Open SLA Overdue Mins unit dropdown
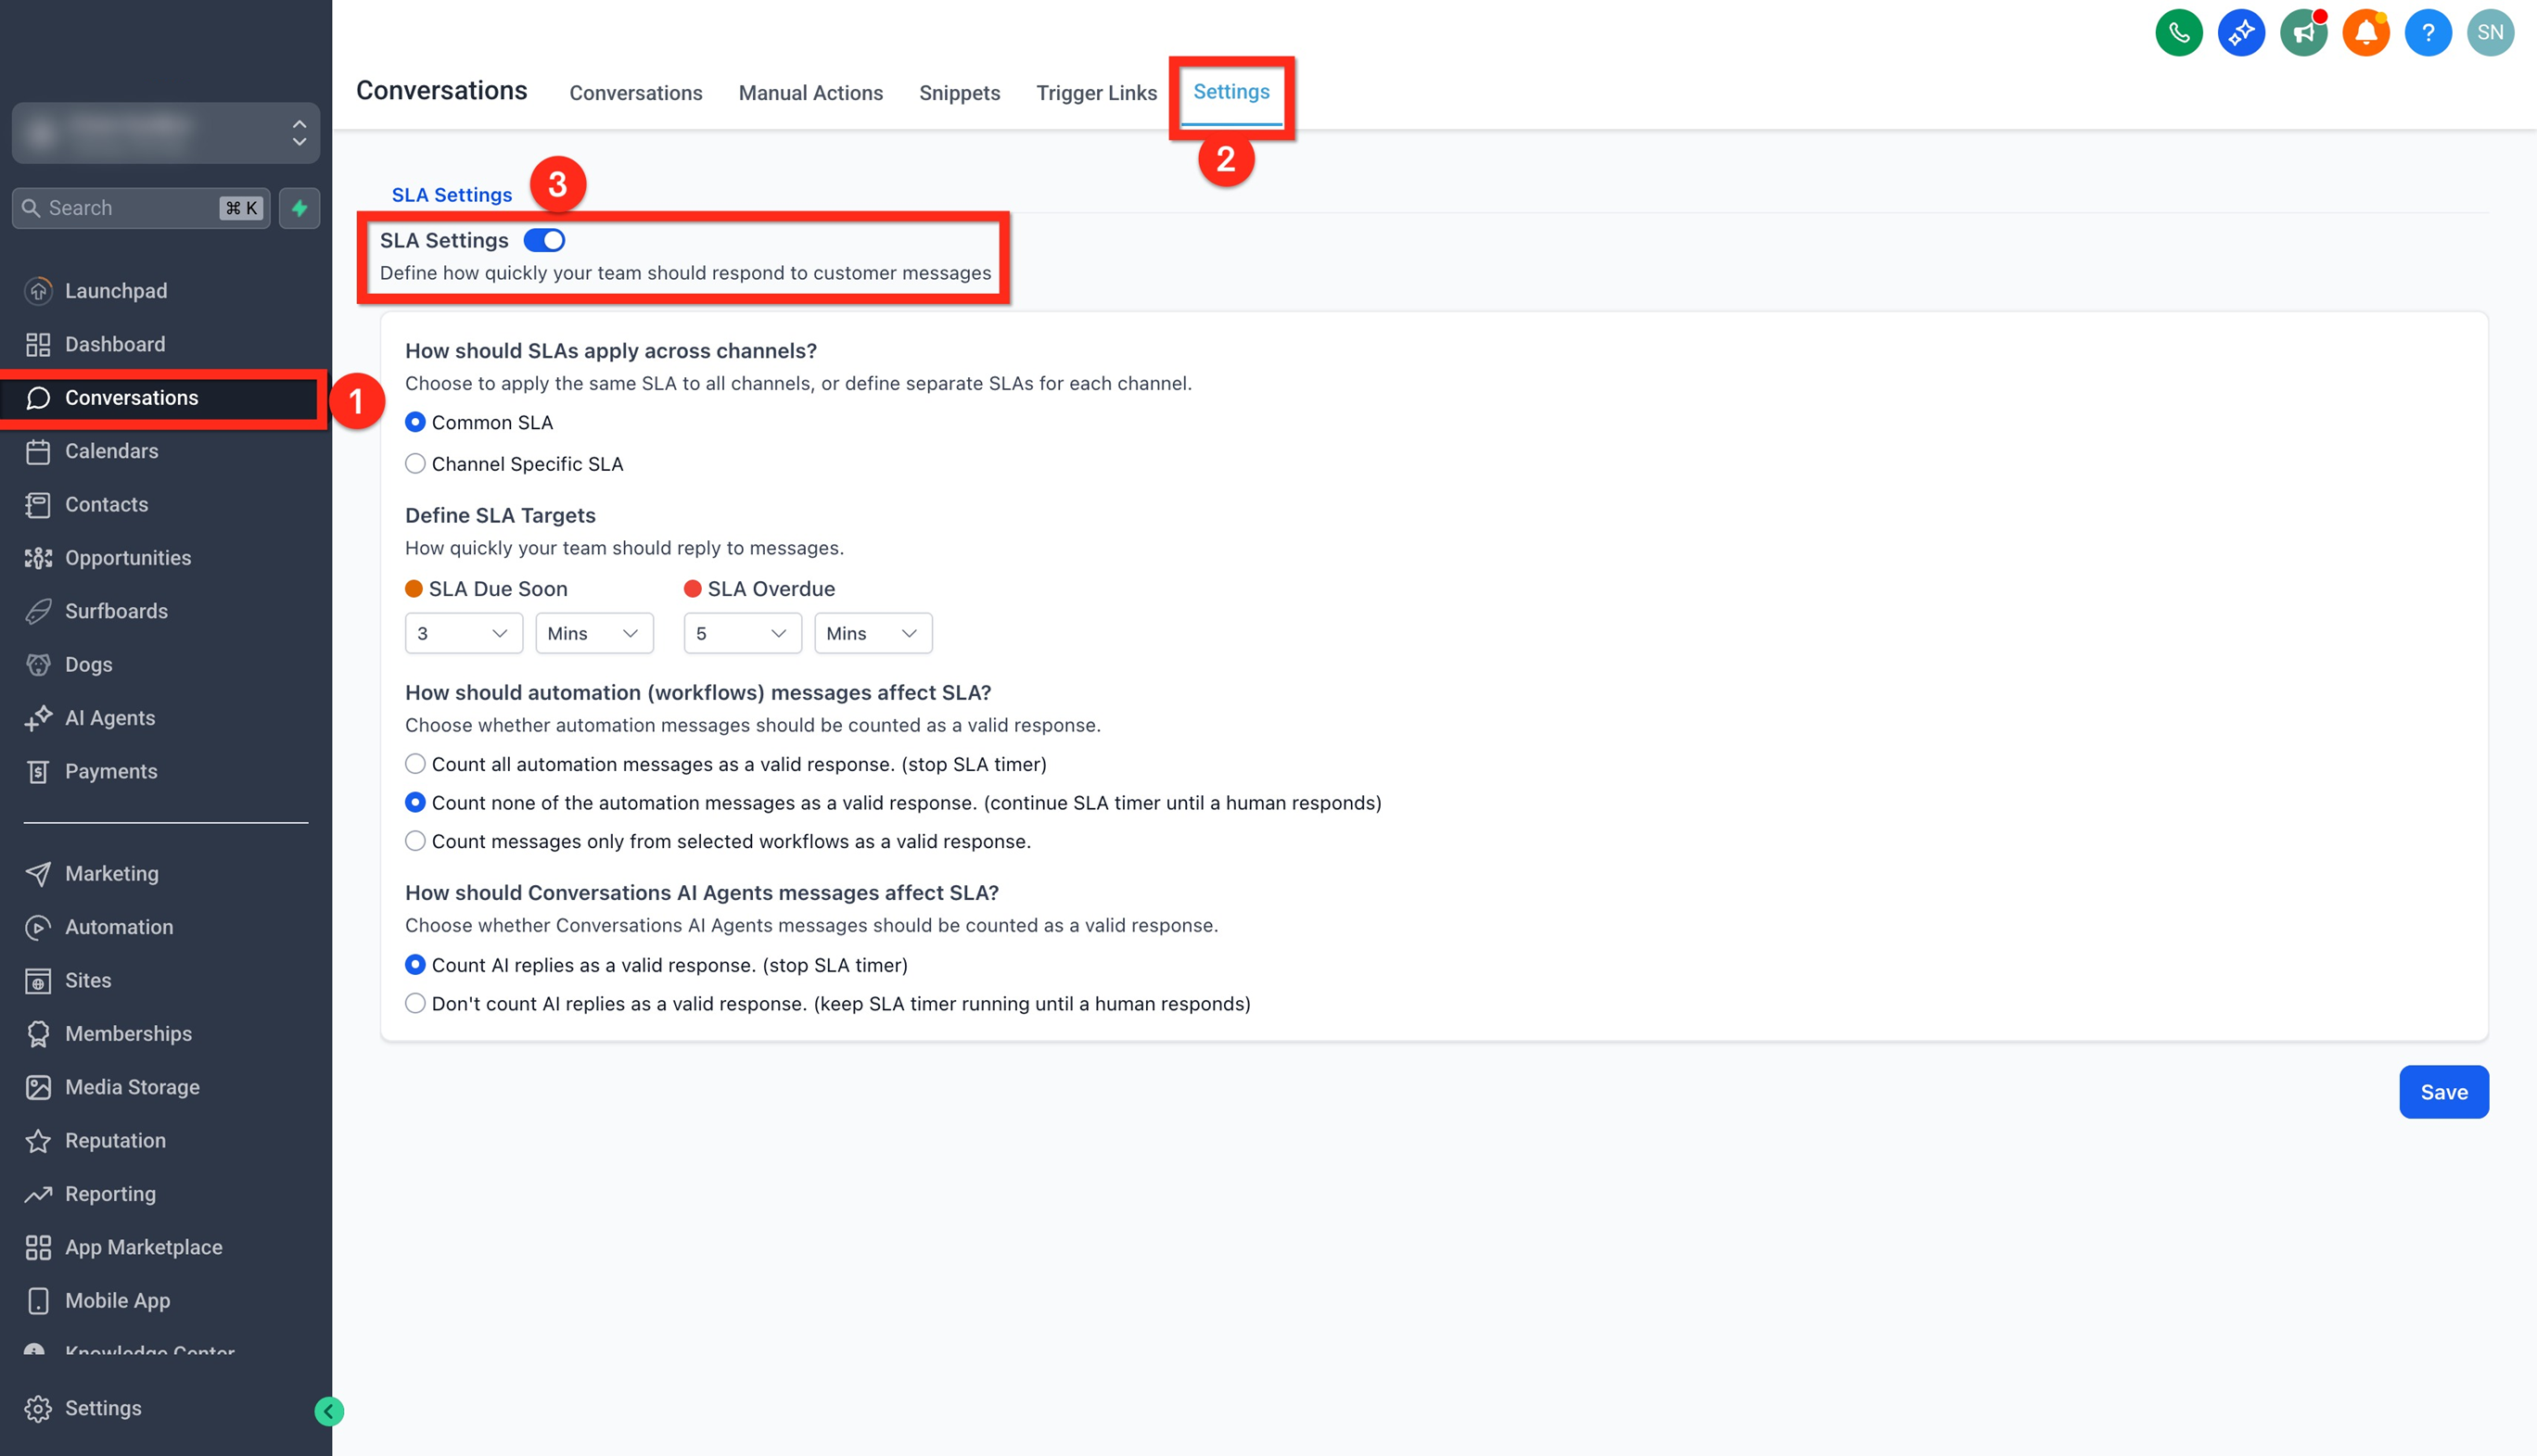Image resolution: width=2537 pixels, height=1456 pixels. click(873, 633)
